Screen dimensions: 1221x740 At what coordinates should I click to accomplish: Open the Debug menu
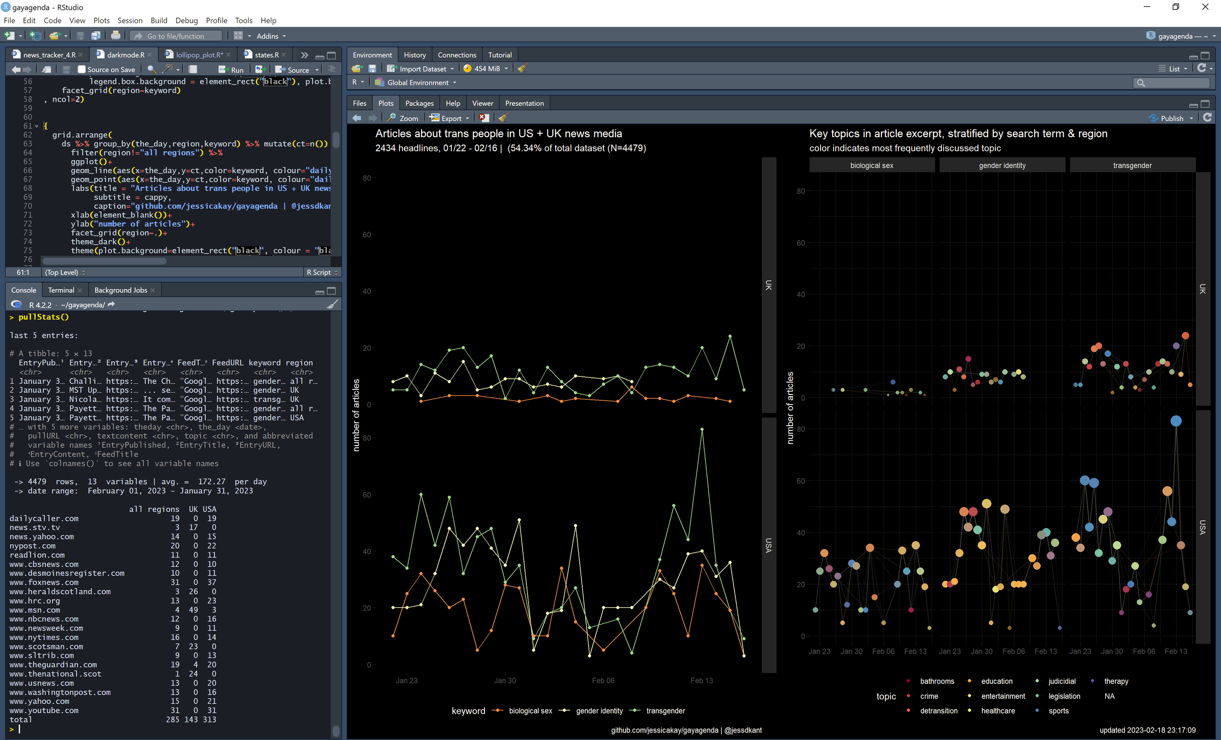[186, 21]
